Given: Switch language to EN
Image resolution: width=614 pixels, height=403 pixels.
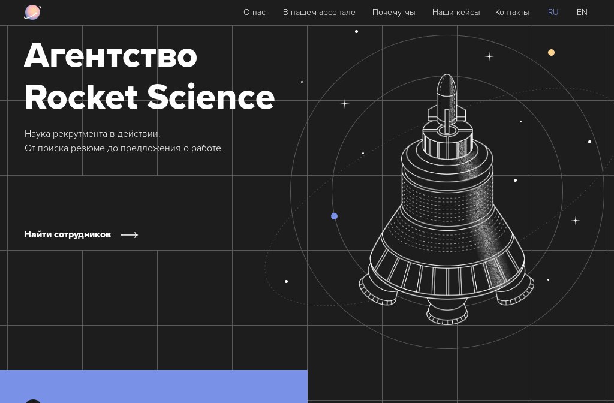Looking at the screenshot, I should (x=582, y=13).
